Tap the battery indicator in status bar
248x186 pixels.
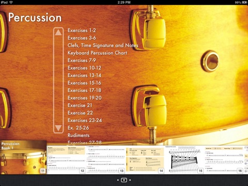tap(244, 3)
